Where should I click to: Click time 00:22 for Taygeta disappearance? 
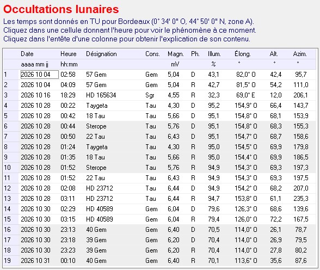click(68, 106)
